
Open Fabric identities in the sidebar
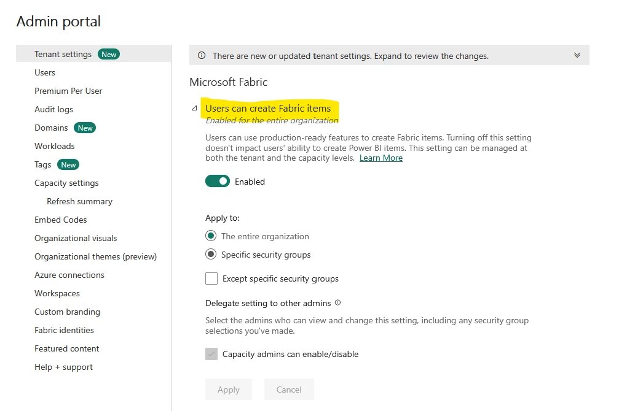click(64, 330)
